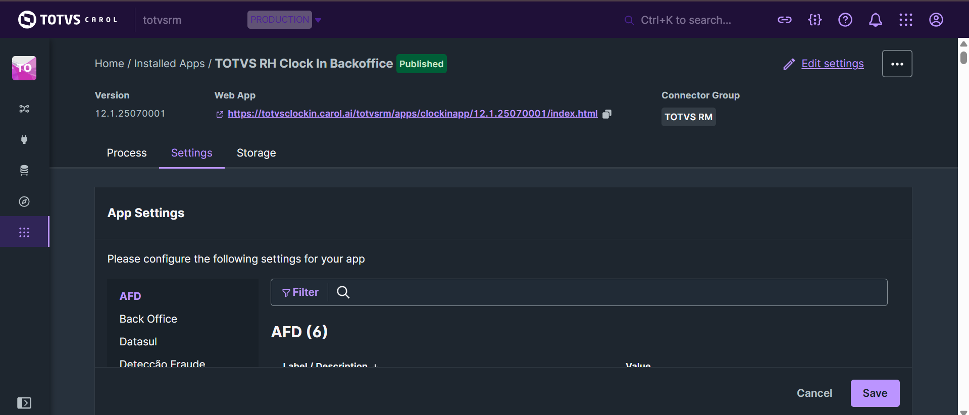The image size is (969, 415).
Task: Click the Edit settings link
Action: (x=832, y=64)
